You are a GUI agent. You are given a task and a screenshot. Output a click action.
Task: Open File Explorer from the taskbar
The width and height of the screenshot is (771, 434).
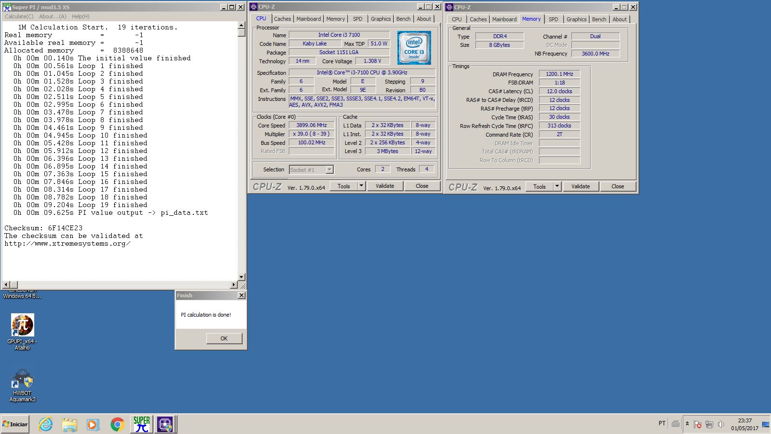tap(69, 424)
